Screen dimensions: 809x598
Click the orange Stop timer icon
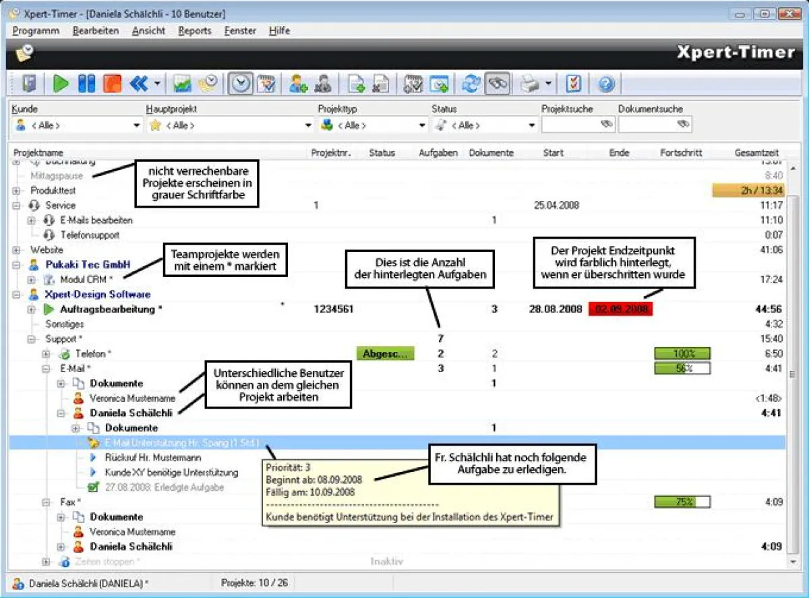(x=112, y=84)
